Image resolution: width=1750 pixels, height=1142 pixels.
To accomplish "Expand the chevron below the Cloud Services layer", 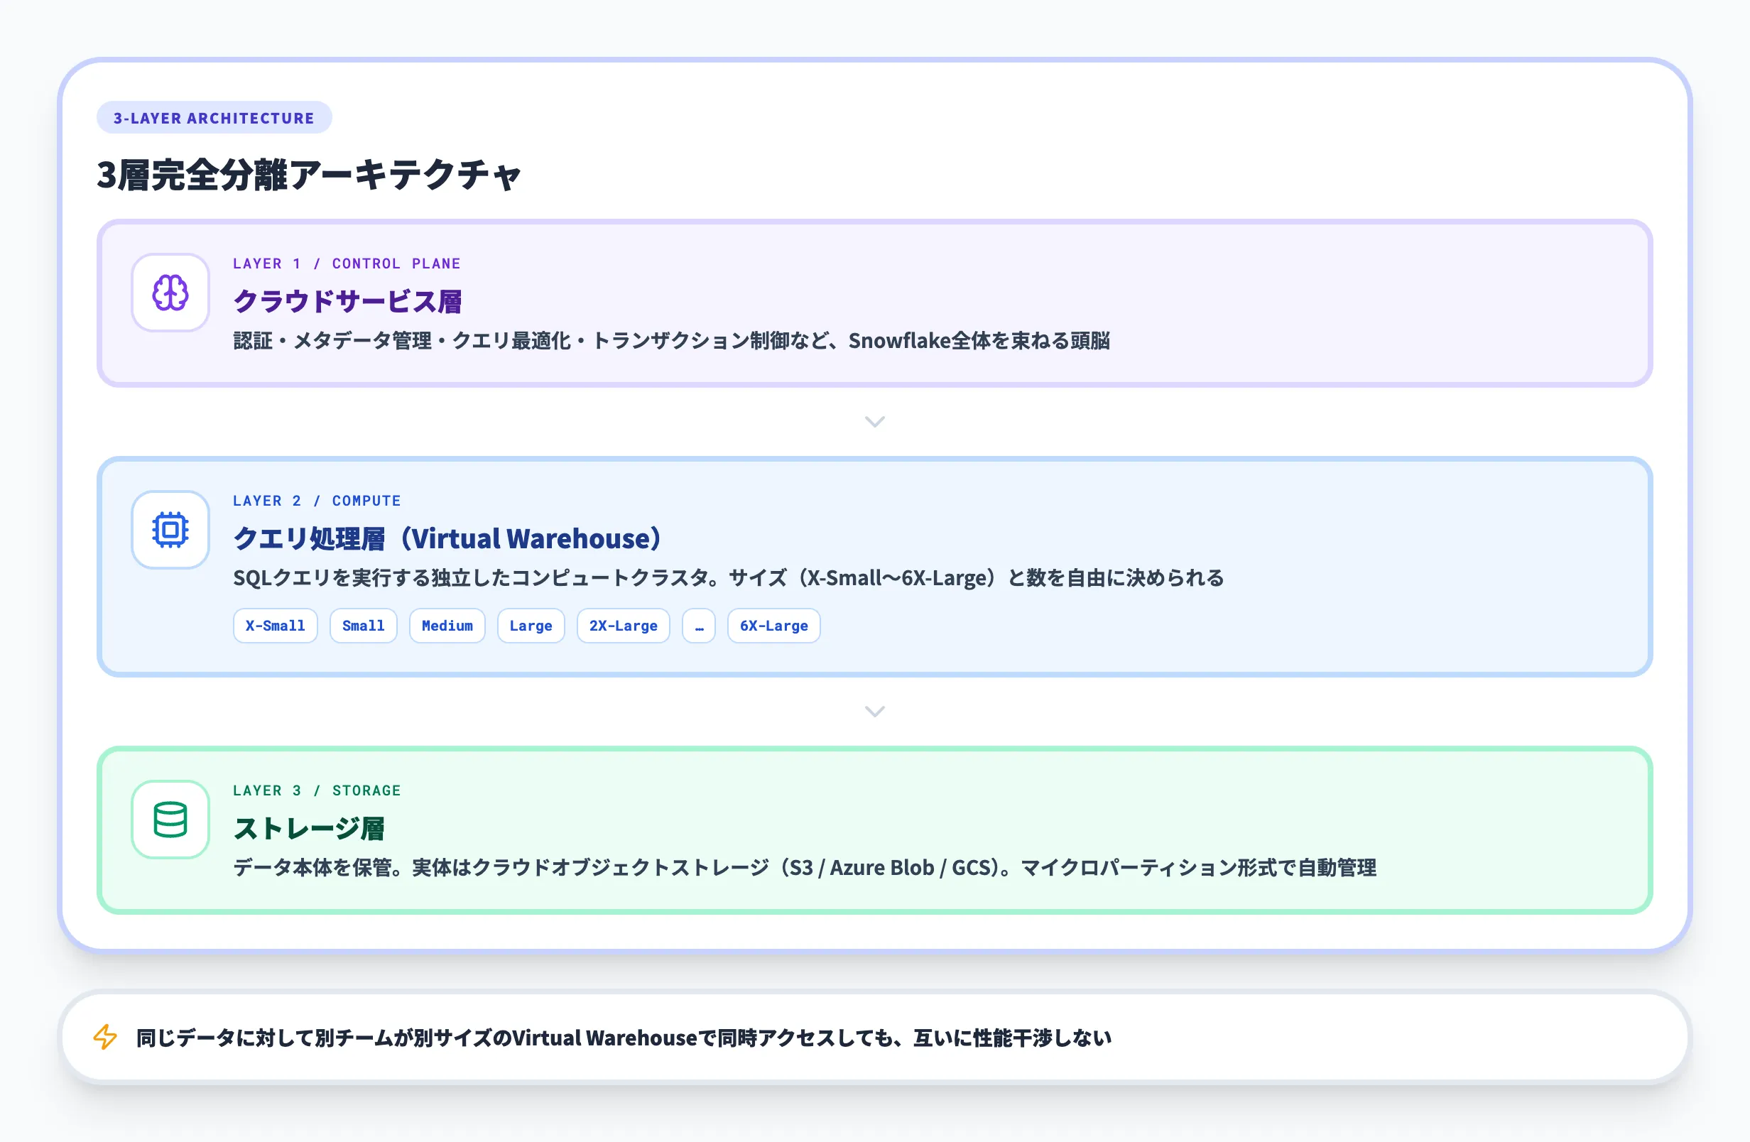I will pyautogui.click(x=874, y=421).
